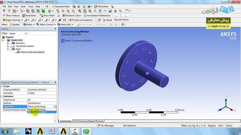The width and height of the screenshot is (241, 135).
Task: Click the Update button
Action: tap(14, 24)
